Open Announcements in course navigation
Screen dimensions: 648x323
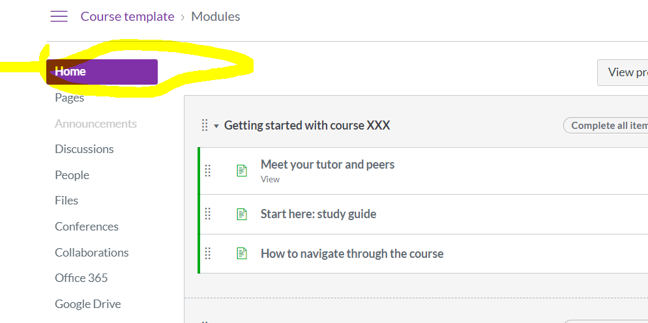[95, 124]
